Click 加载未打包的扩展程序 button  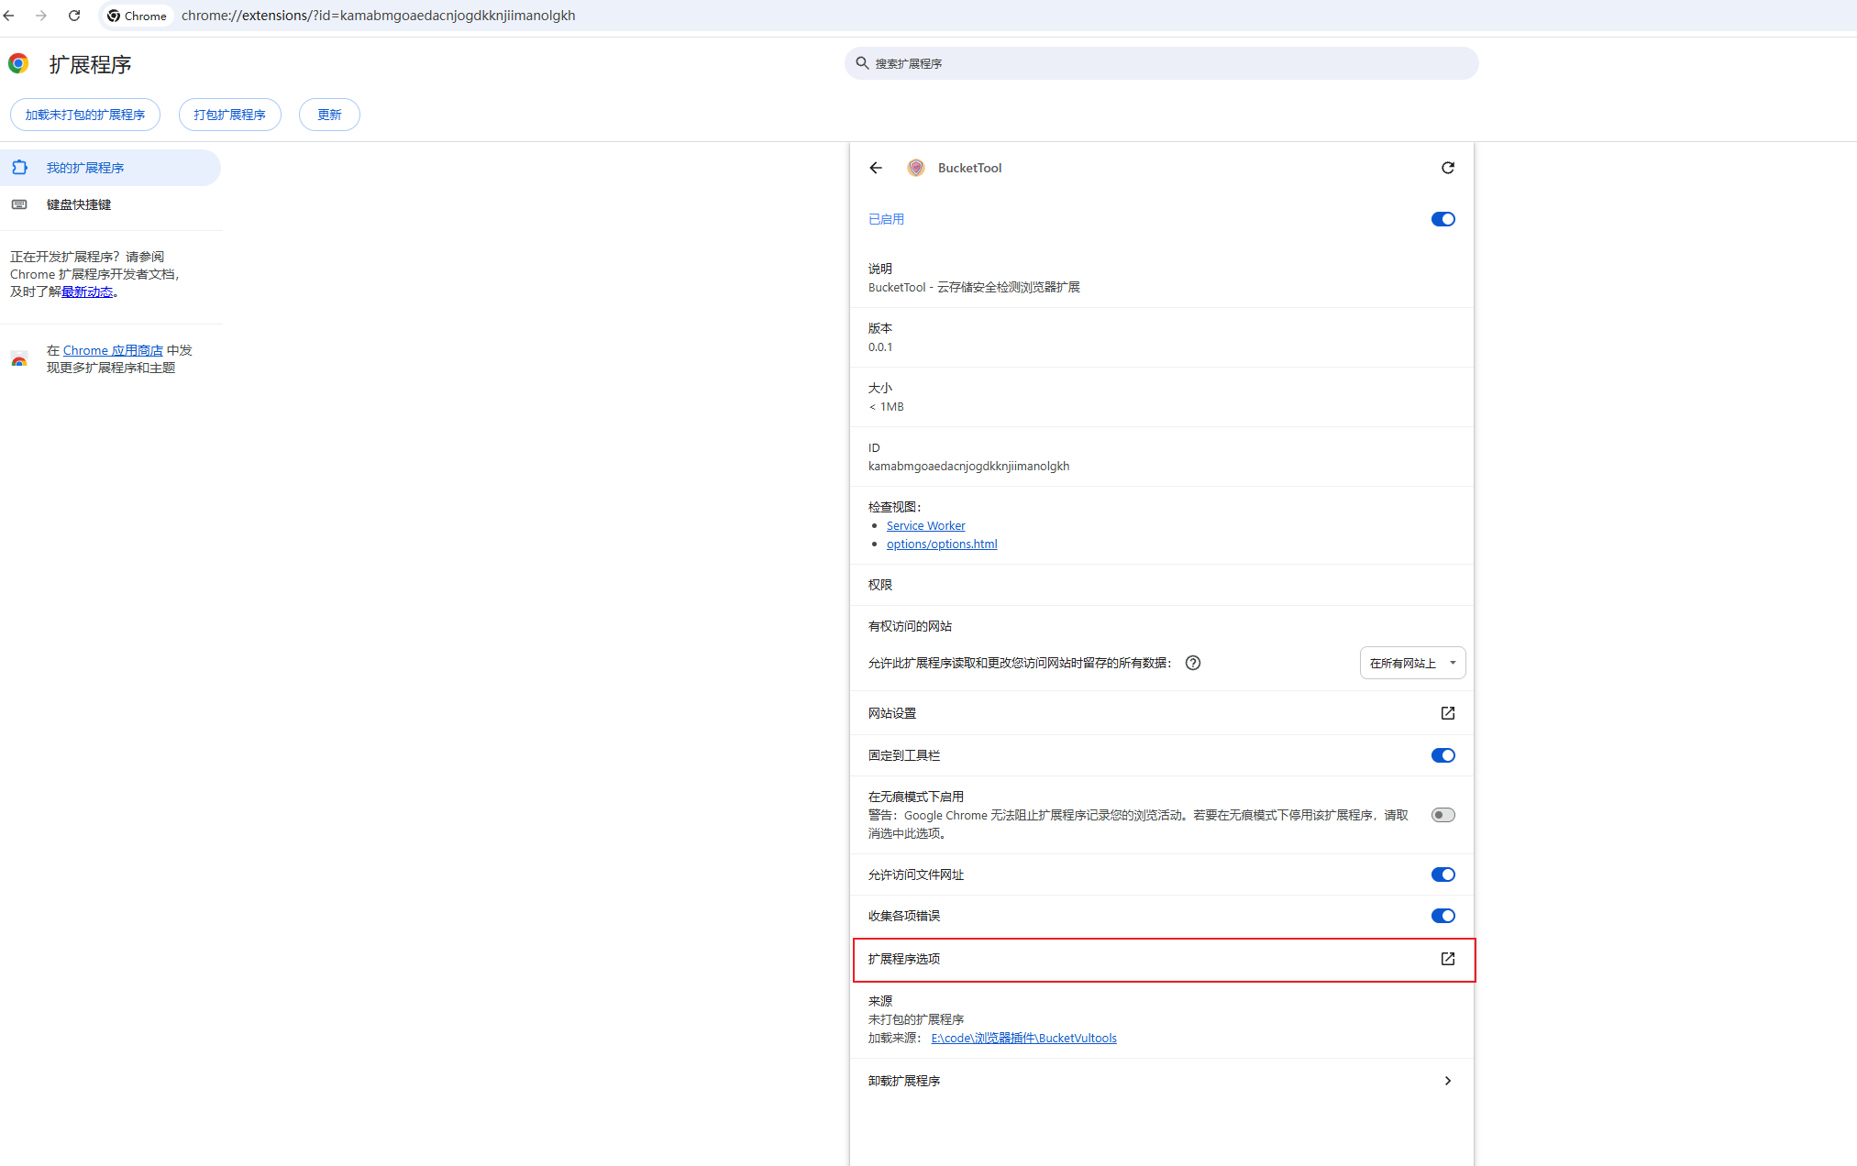(85, 115)
